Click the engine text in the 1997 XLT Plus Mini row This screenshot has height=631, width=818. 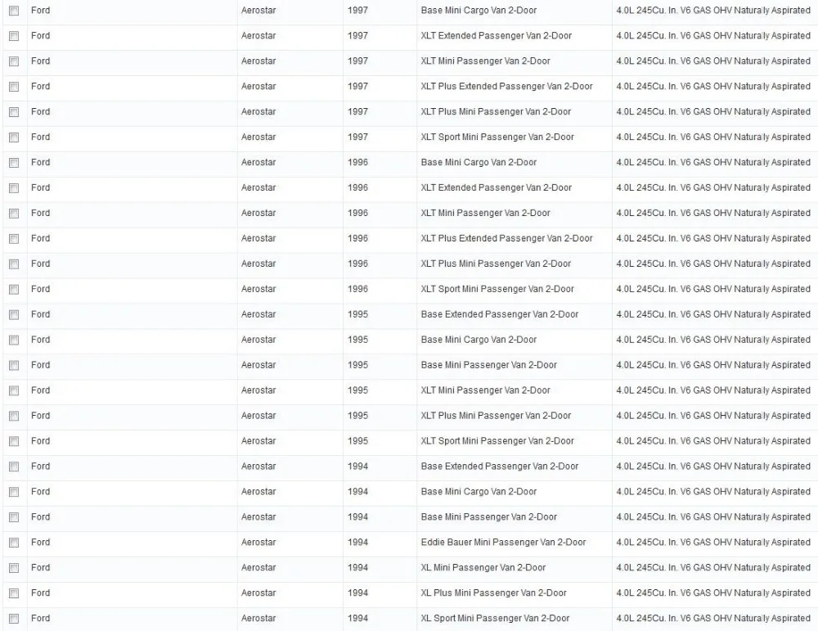pos(713,112)
